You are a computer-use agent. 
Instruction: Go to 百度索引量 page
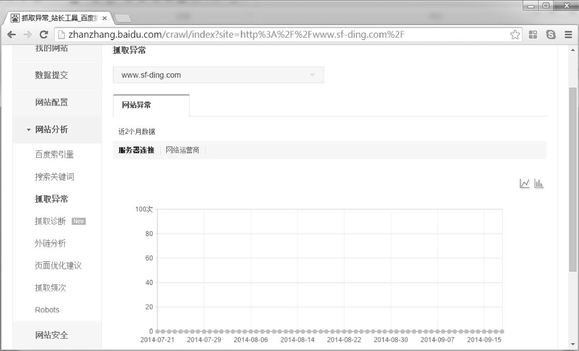coord(54,155)
